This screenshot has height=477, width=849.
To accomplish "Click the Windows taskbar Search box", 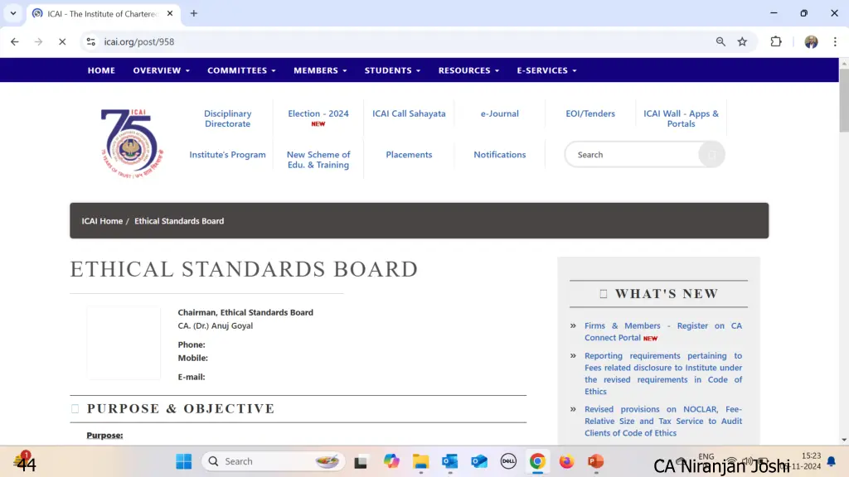I will 274,461.
